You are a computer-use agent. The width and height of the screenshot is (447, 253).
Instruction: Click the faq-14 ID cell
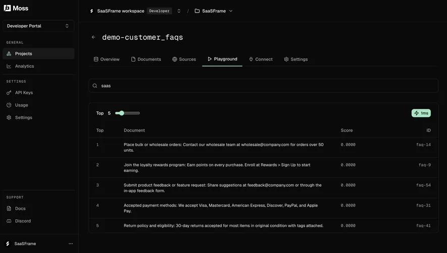click(x=423, y=145)
